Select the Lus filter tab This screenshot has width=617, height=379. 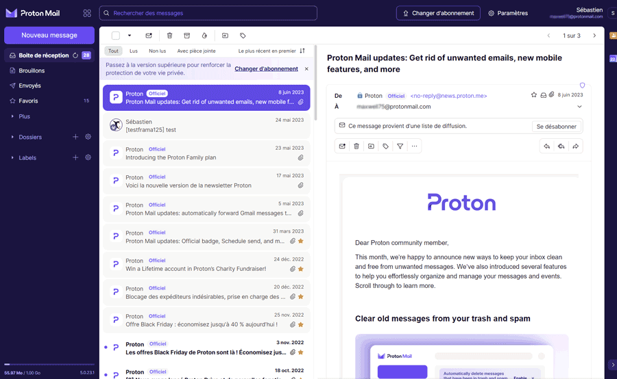tap(134, 51)
